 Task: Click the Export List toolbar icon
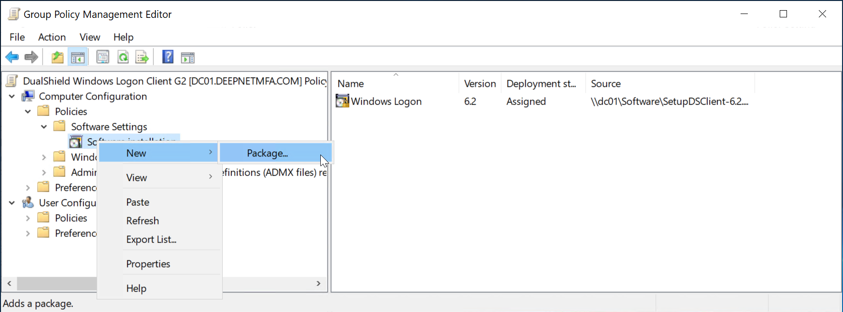pyautogui.click(x=142, y=57)
